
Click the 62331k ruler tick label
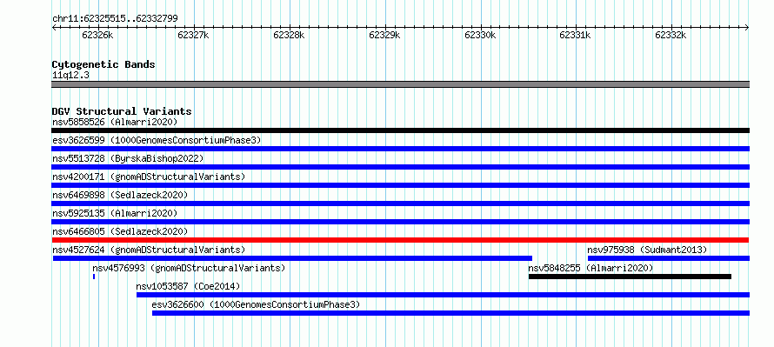pos(576,35)
